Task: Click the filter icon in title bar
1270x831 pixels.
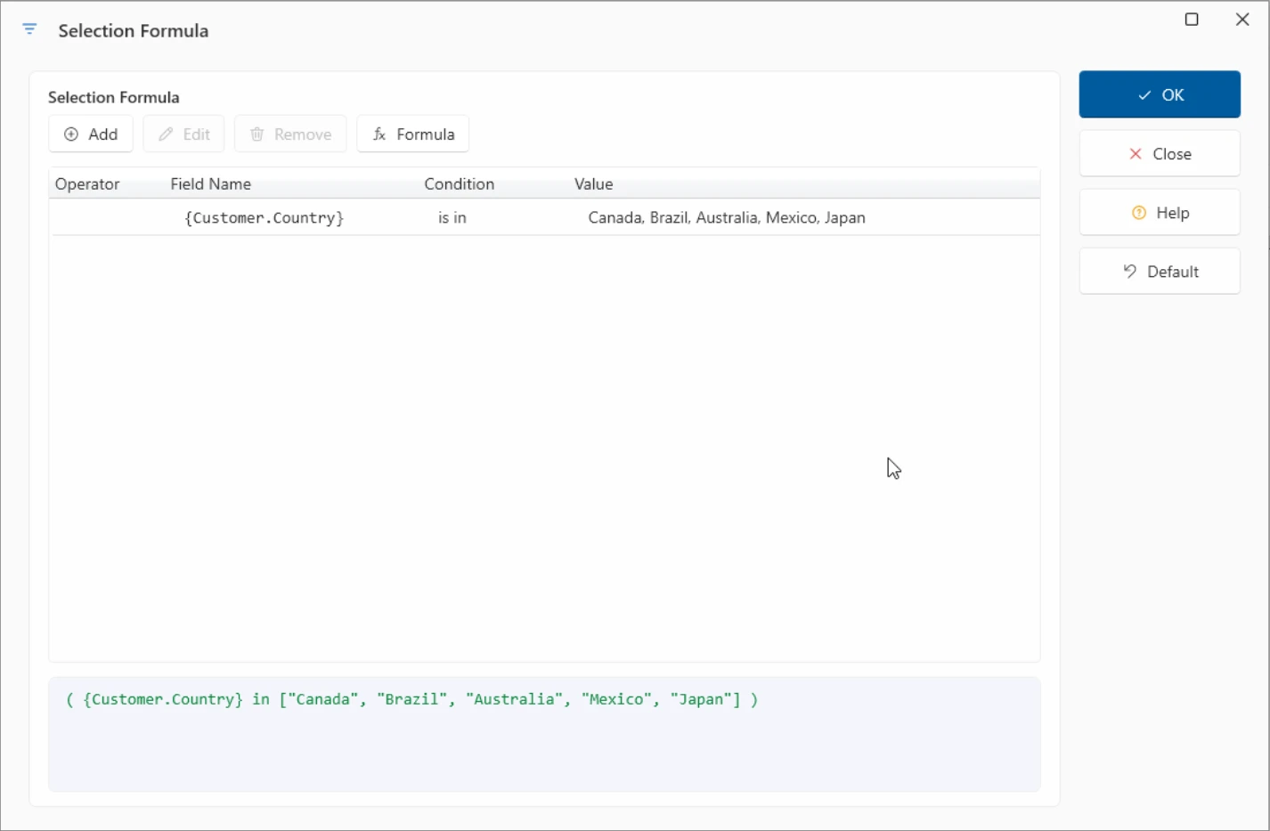Action: [x=29, y=29]
